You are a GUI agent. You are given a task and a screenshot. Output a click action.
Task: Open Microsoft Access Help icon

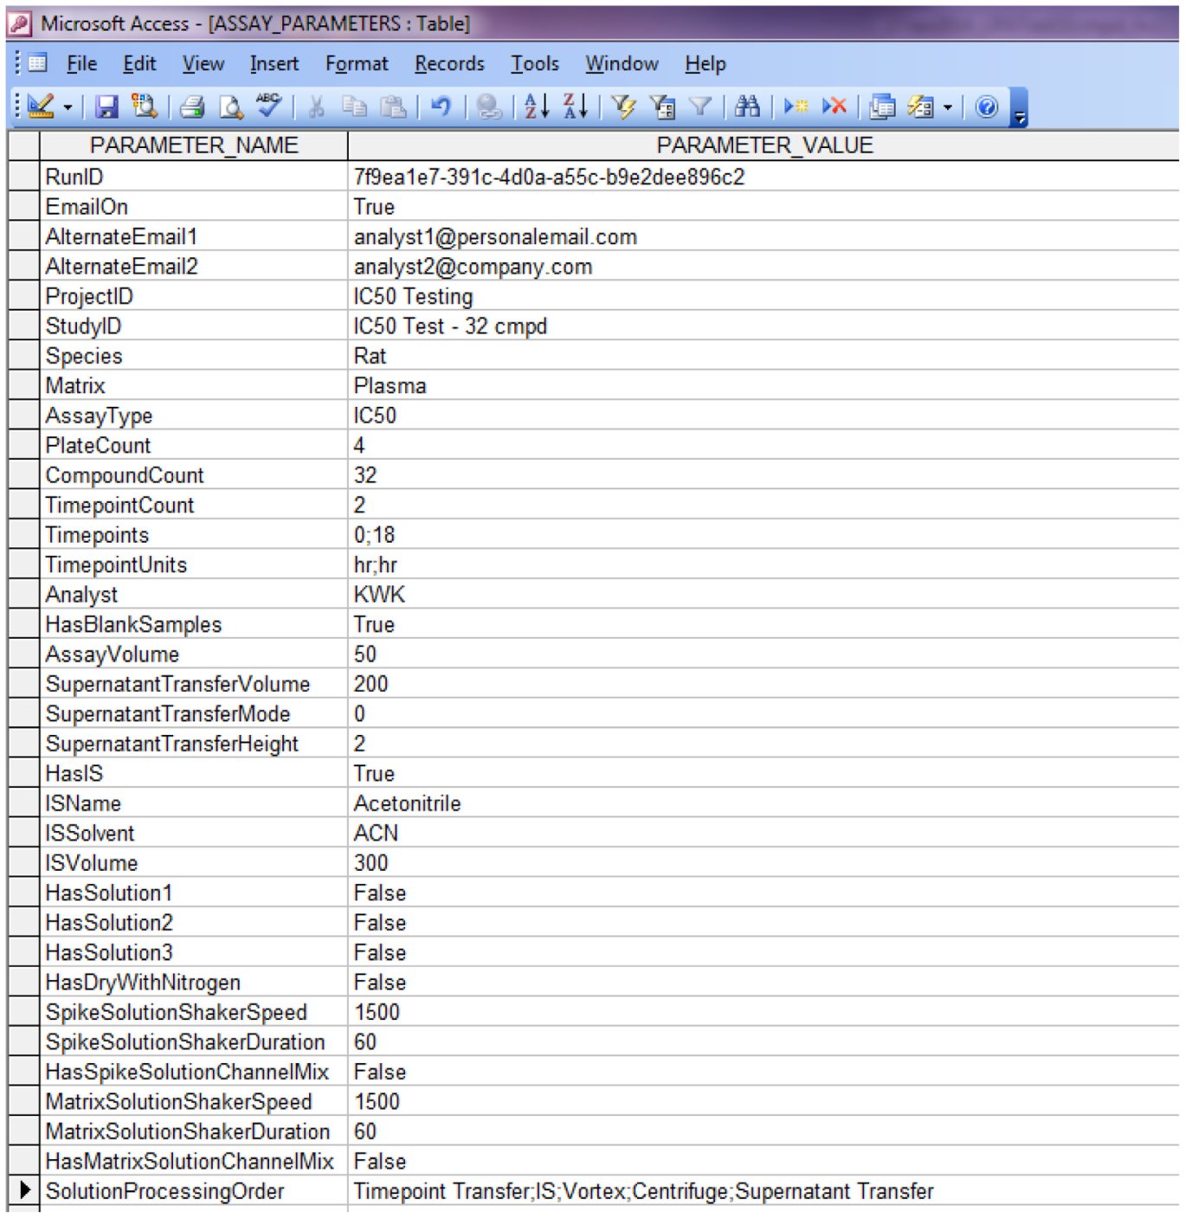click(986, 106)
